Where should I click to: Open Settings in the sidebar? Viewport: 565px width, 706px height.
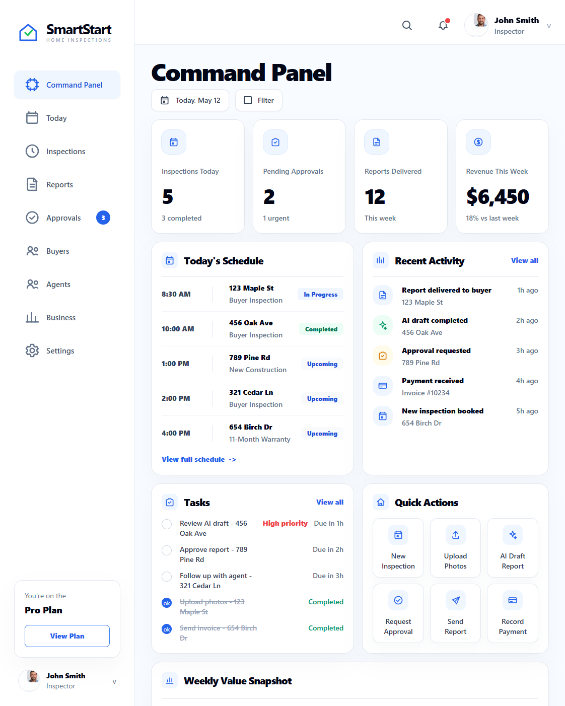[x=67, y=350]
